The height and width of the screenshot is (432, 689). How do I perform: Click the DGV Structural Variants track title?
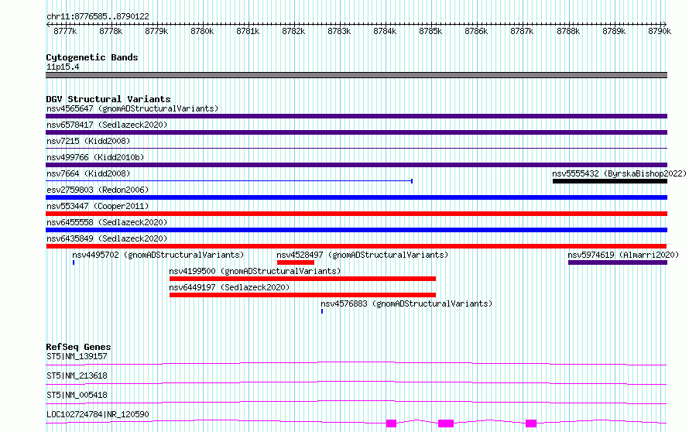point(108,99)
